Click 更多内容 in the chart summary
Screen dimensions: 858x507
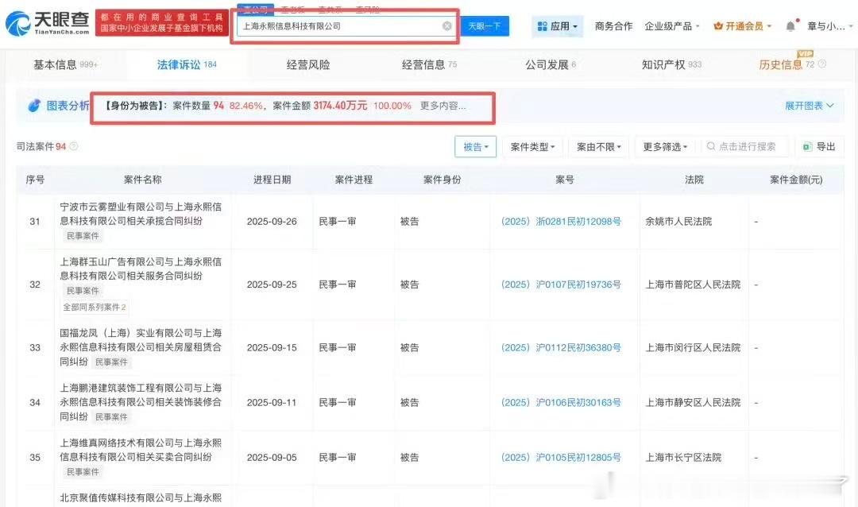point(443,106)
